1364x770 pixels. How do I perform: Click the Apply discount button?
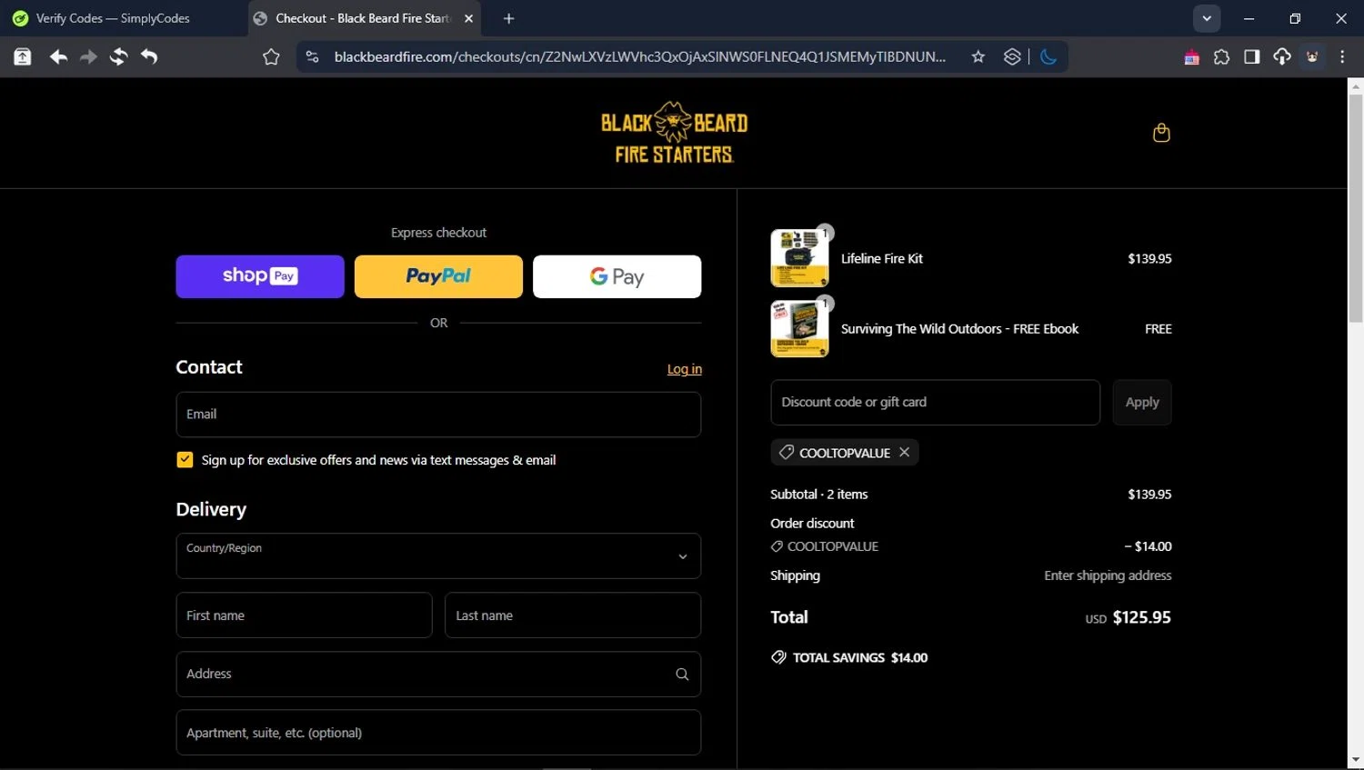1142,402
